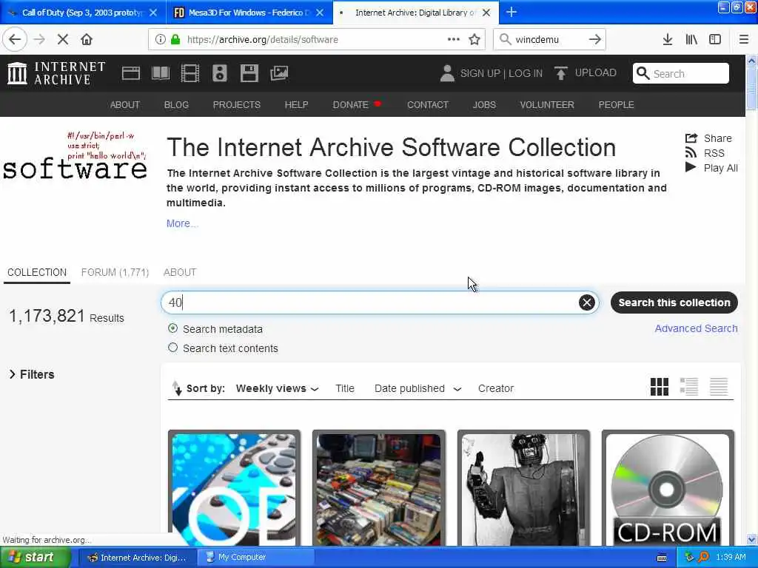Open the Video film-strip icon
This screenshot has height=568, width=758.
click(x=190, y=73)
